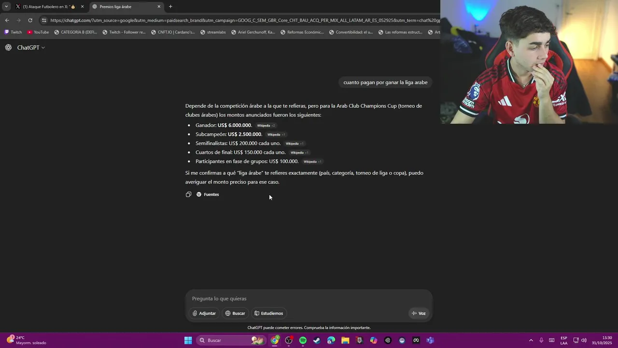The height and width of the screenshot is (348, 618).
Task: Click the Adjuntar attach button
Action: coord(204,313)
